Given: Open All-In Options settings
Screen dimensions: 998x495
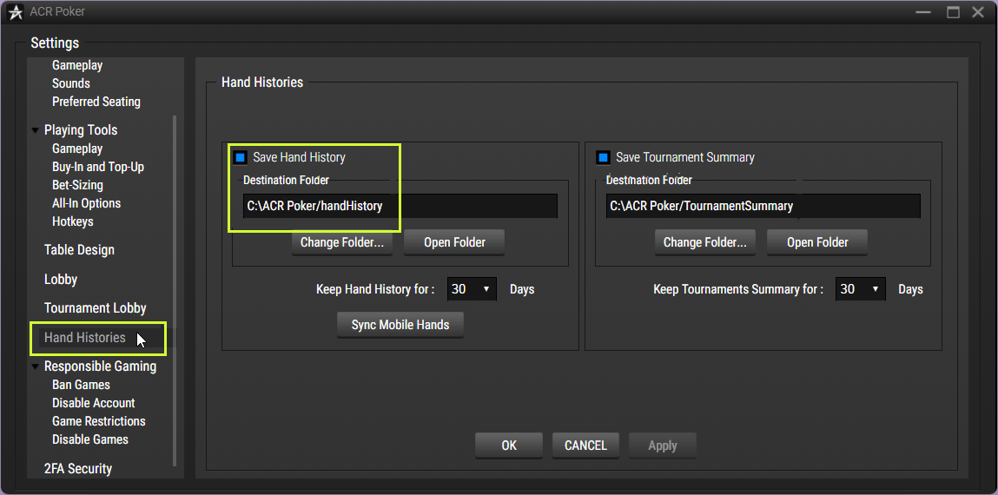Looking at the screenshot, I should 87,203.
